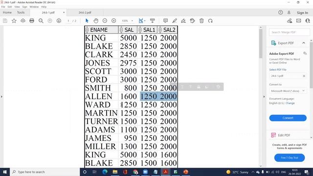
Task: Click Sign In
Action: coord(302,13)
